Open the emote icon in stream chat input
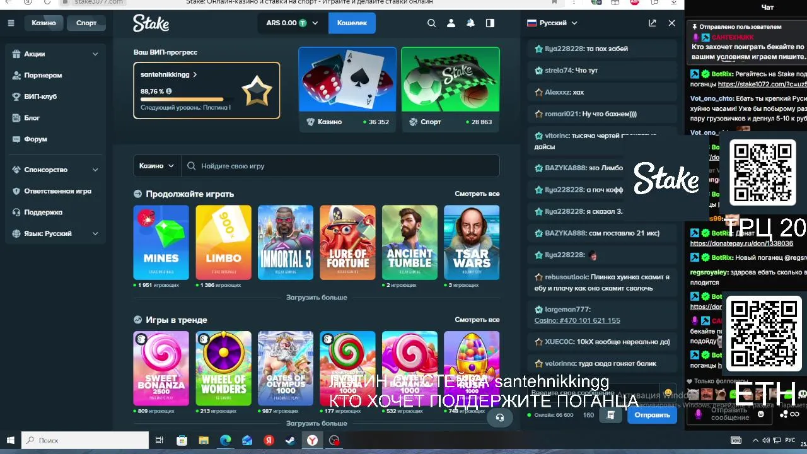 [x=760, y=414]
